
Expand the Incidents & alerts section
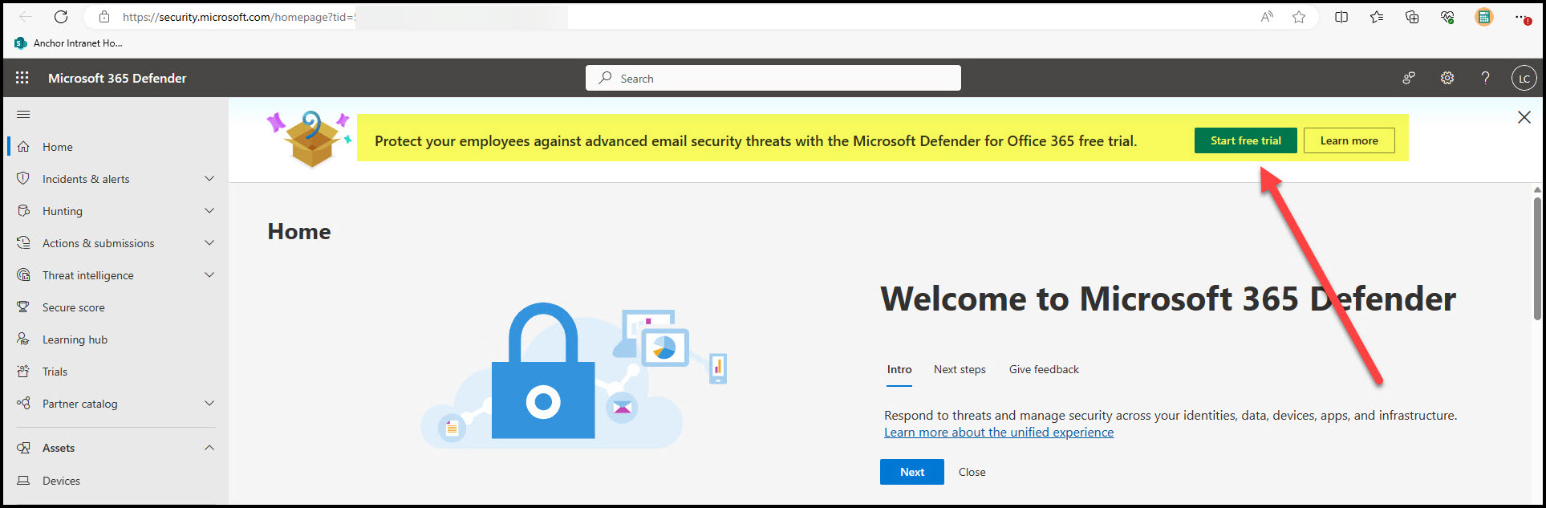coord(209,179)
